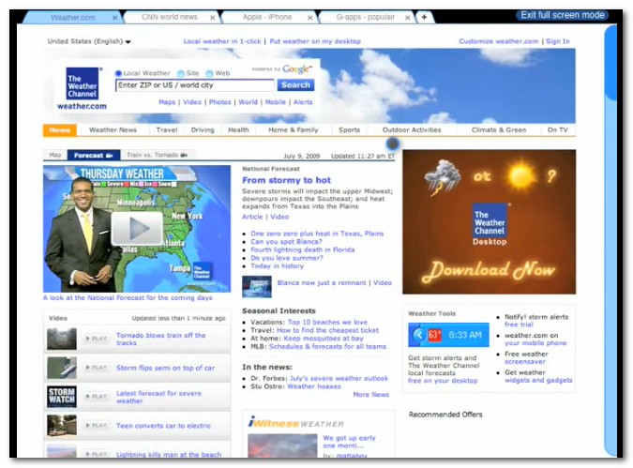Open the United States (English) dropdown

point(89,41)
